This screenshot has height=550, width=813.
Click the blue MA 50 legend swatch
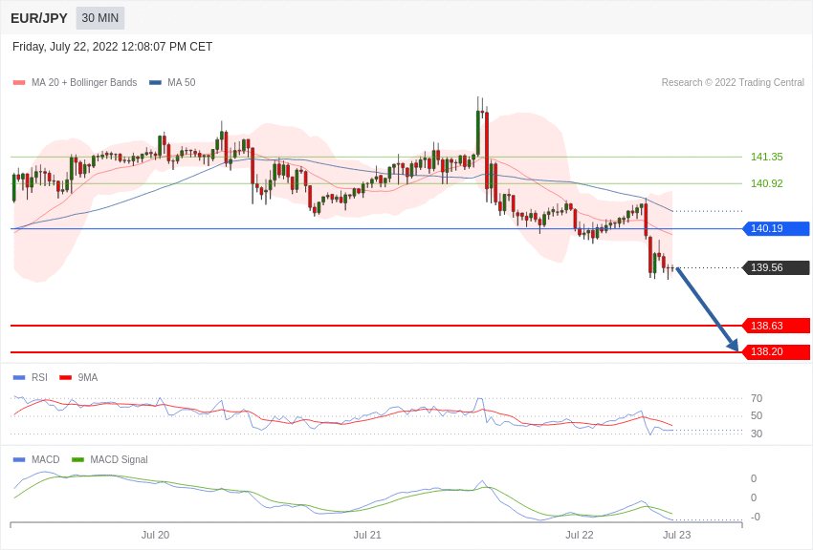[x=155, y=83]
